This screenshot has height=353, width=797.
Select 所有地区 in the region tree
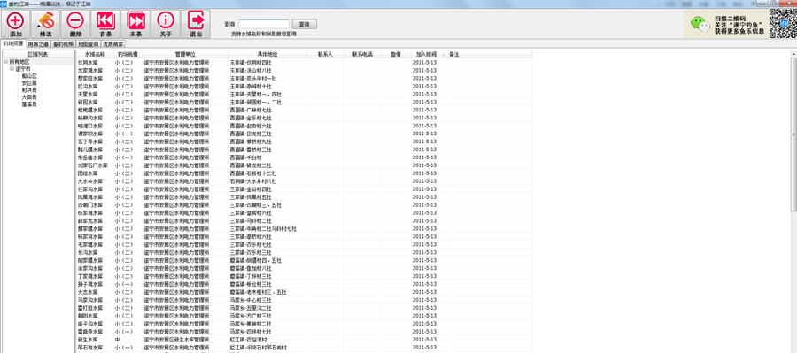coord(19,61)
